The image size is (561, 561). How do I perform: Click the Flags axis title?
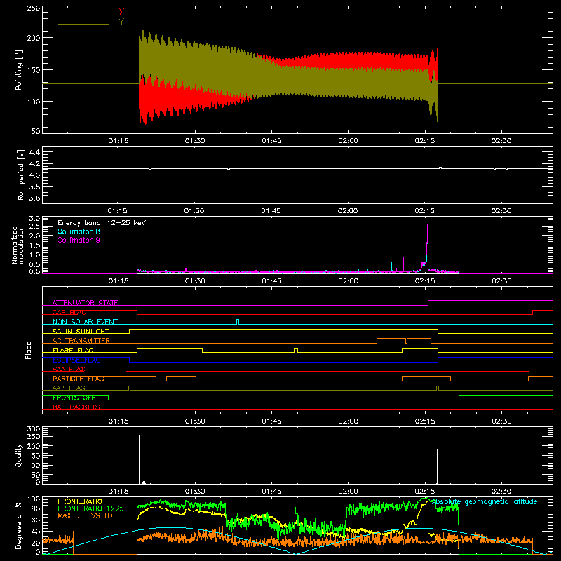pyautogui.click(x=28, y=350)
